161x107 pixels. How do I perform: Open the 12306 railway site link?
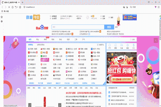[43, 64]
